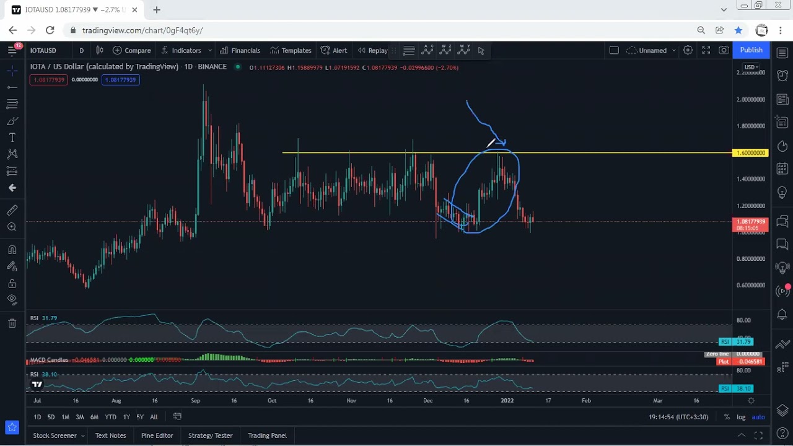Enter fullscreen mode

[x=706, y=50]
